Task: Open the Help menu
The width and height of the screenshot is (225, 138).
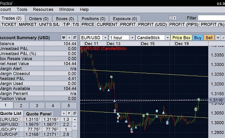Action: click(x=84, y=9)
